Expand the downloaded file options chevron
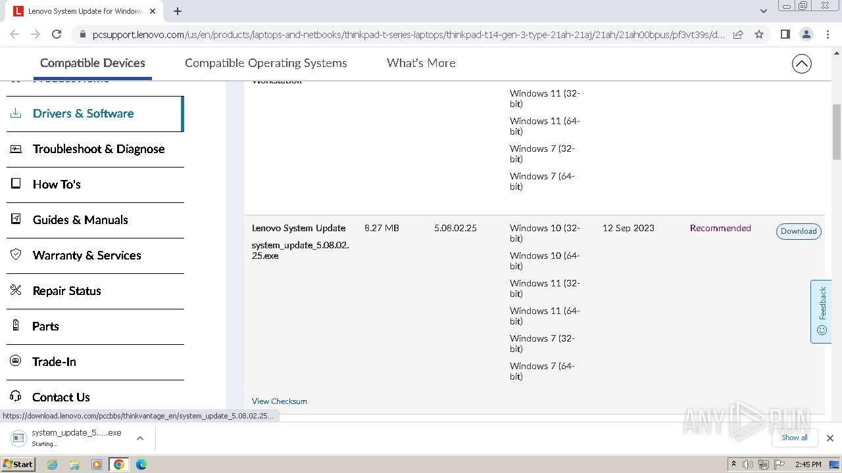Viewport: 842px width, 473px height. (139, 438)
